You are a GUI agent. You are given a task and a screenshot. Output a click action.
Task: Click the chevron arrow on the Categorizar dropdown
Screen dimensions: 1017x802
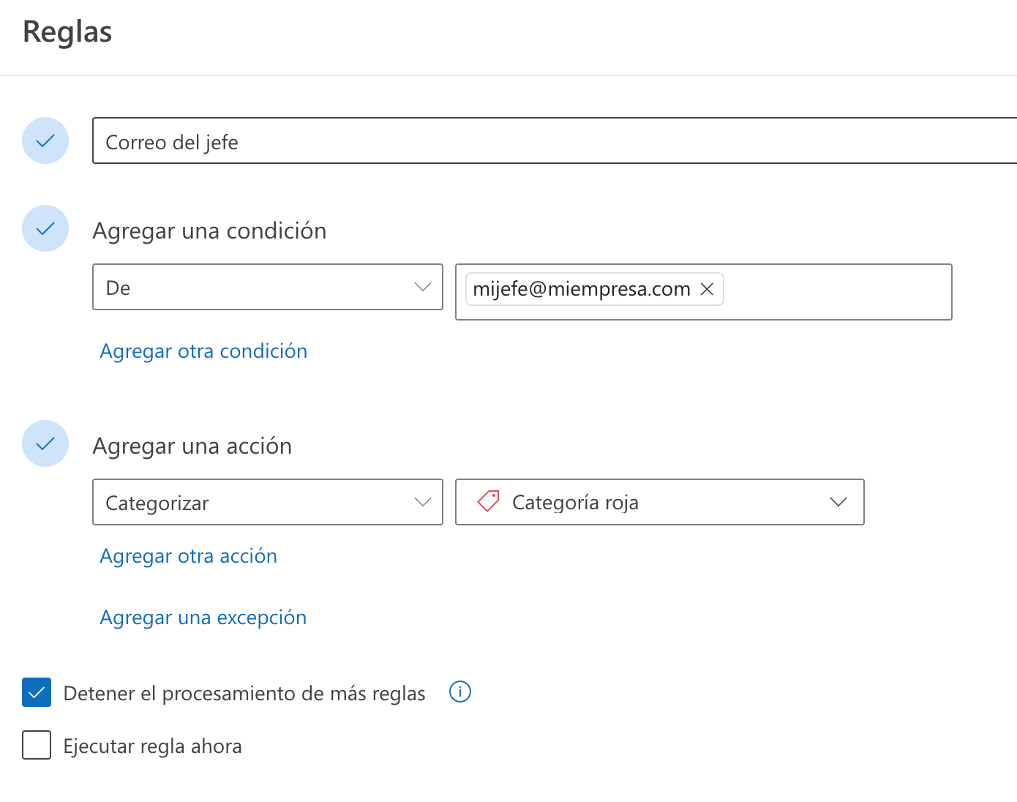(x=422, y=502)
